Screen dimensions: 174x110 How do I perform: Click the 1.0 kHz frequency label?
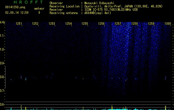(2, 50)
